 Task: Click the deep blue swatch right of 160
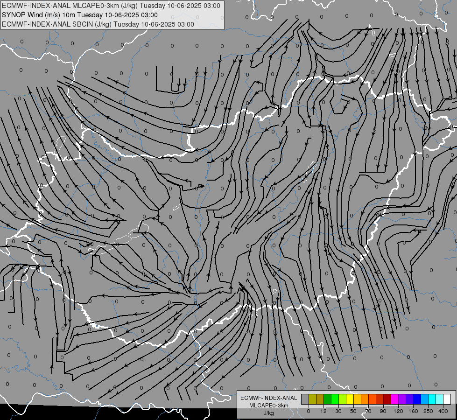417,399
